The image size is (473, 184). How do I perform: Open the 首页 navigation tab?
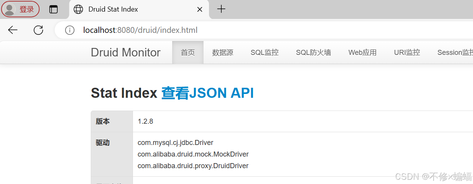(x=188, y=53)
